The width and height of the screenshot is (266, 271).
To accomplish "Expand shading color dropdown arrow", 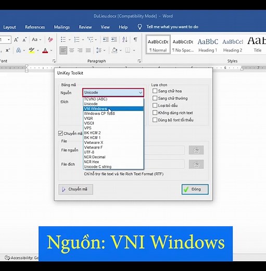I will [x=121, y=51].
